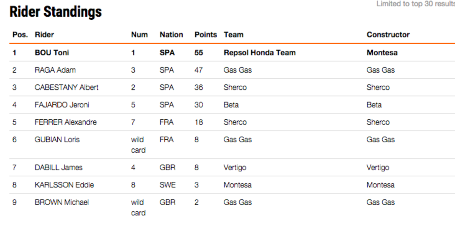
Task: Click Vertigo in the Team column
Action: pos(235,168)
